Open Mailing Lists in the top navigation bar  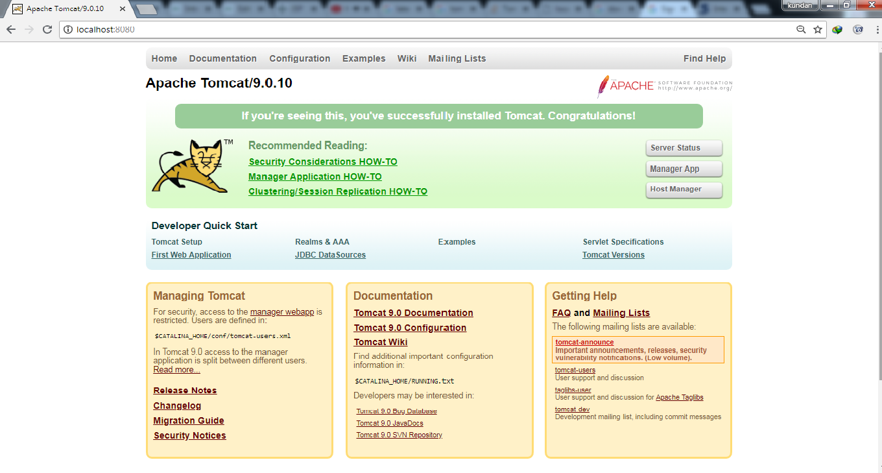click(457, 58)
